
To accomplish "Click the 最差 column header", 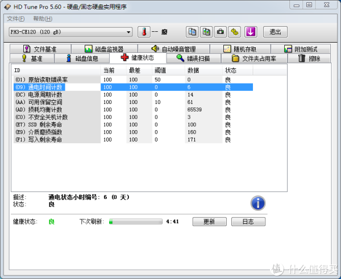I will click(x=139, y=70).
